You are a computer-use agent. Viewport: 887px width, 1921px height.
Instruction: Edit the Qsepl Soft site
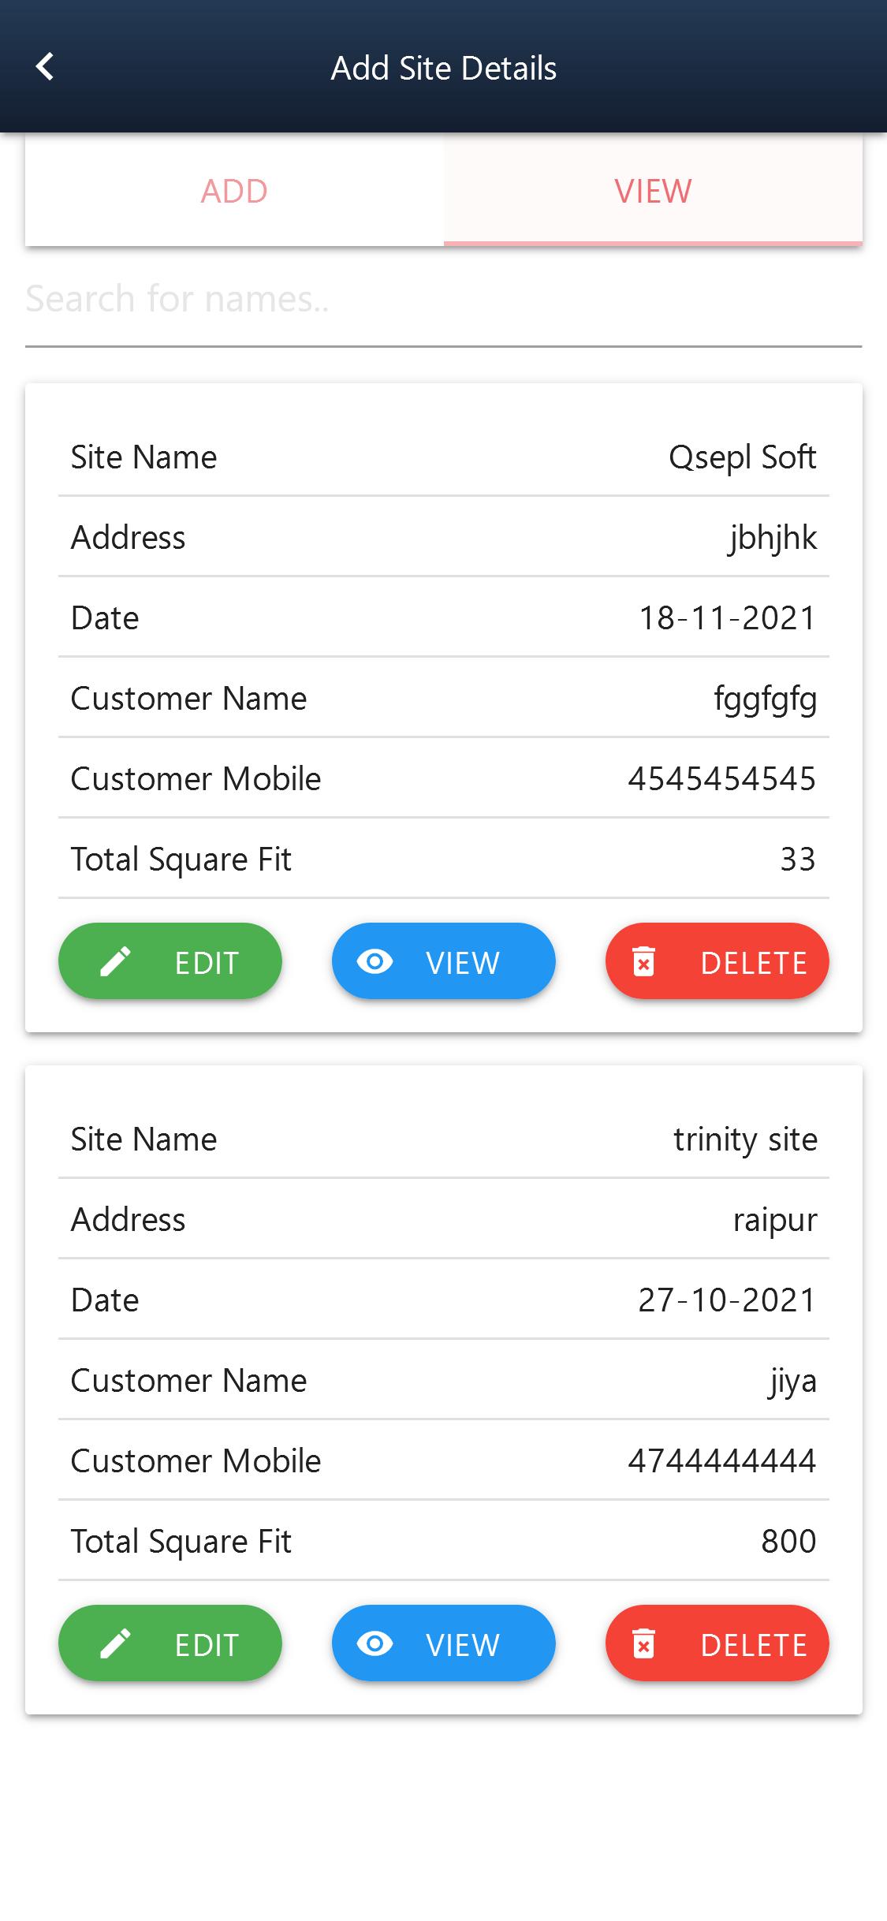pyautogui.click(x=170, y=961)
